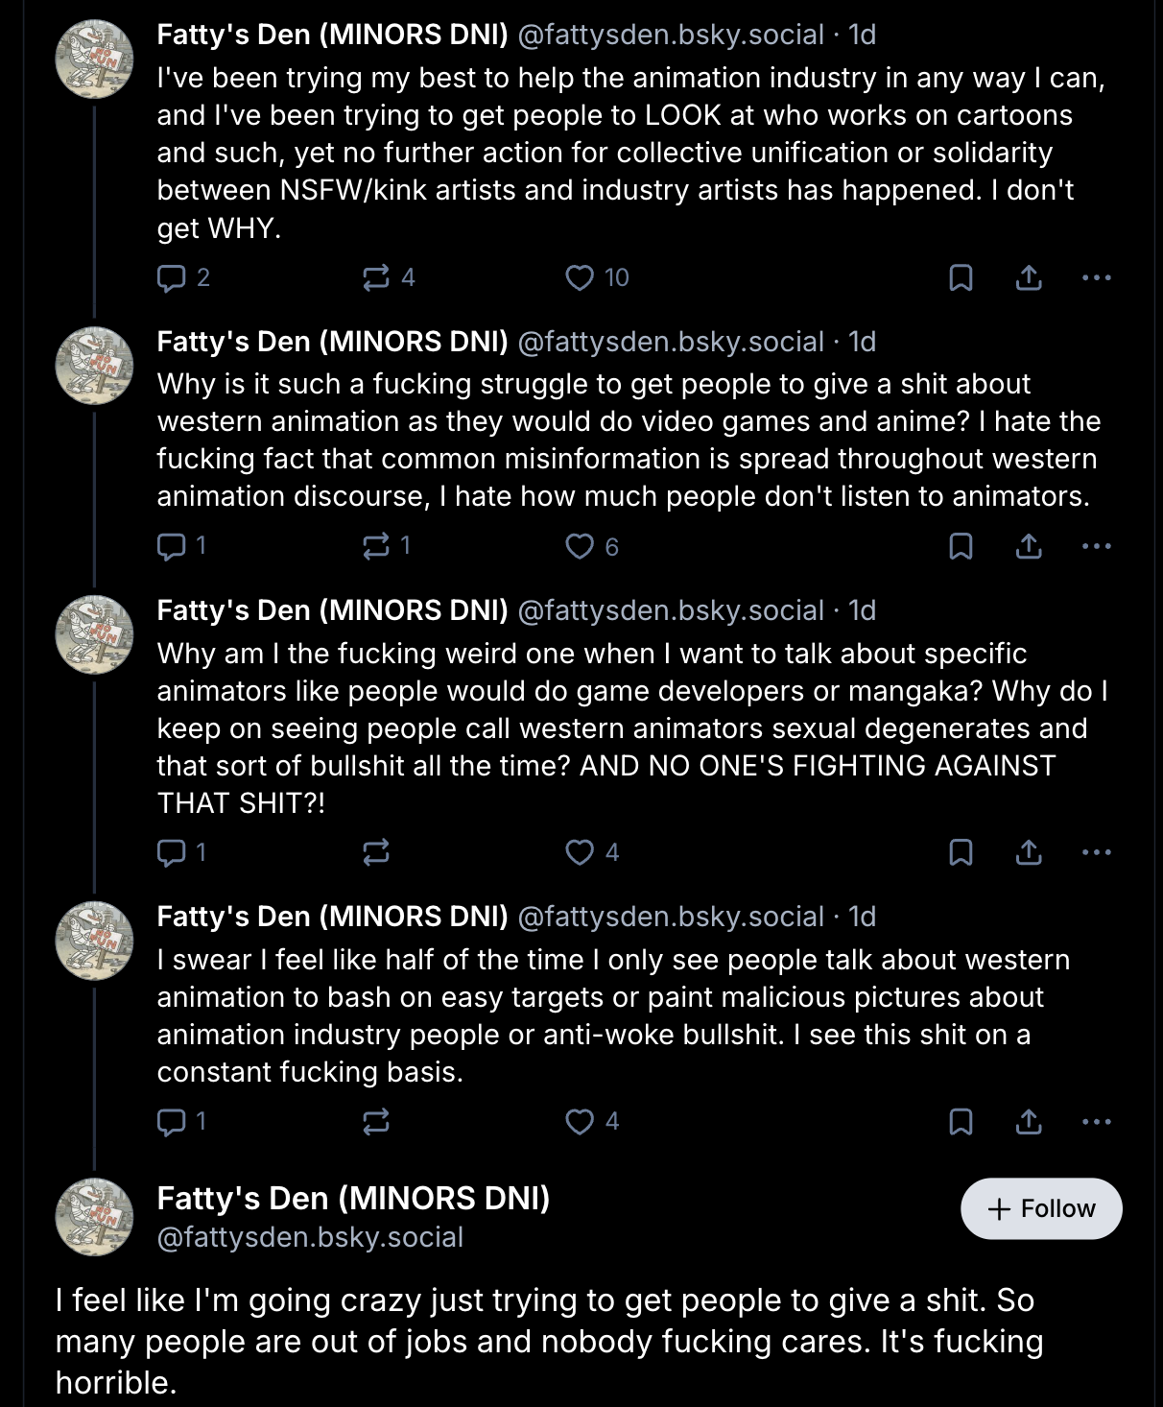Bookmark the first post in thread
Viewport: 1163px width, 1407px height.
[961, 278]
